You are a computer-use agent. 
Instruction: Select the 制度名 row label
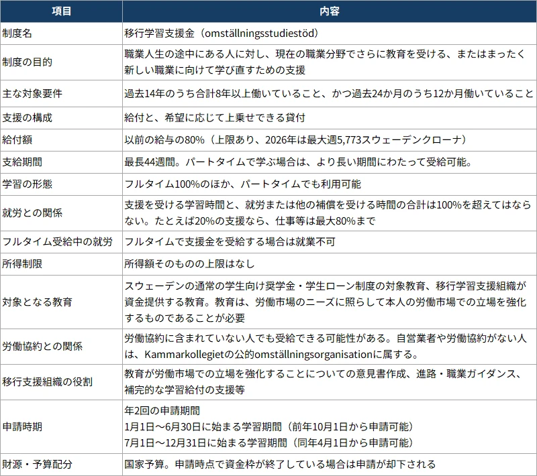61,34
